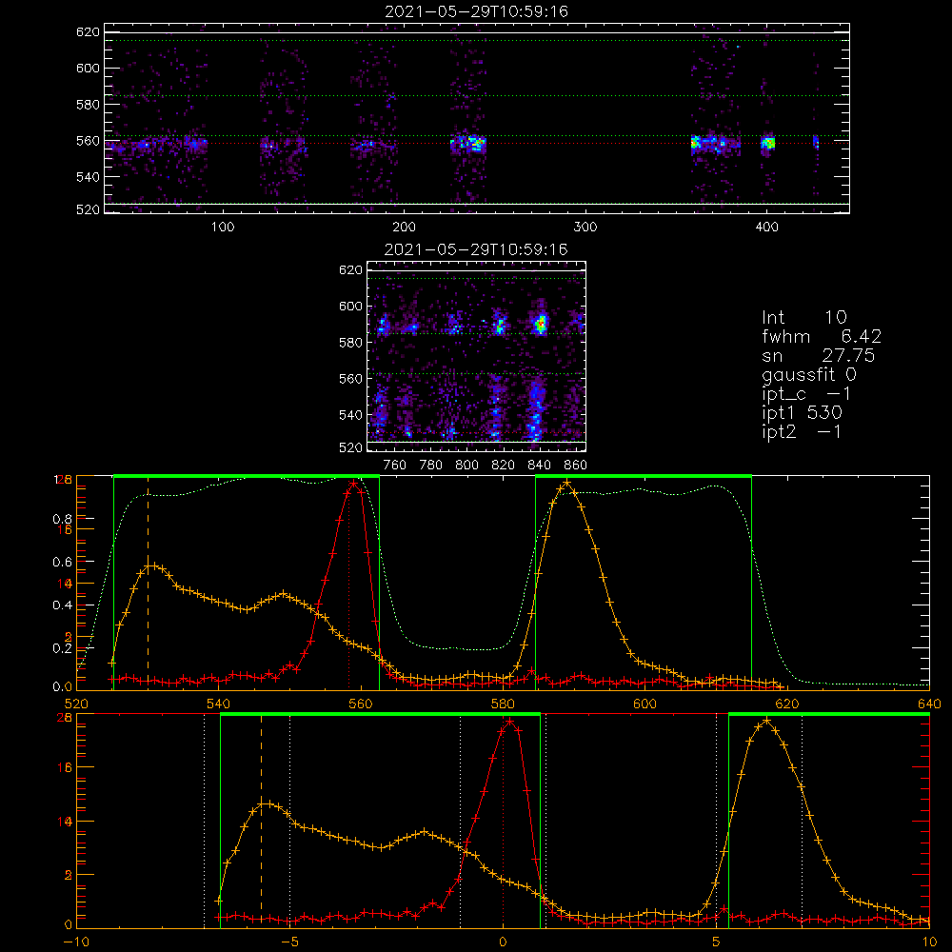Click the x-axis label 5 in bottom plot
Viewport: 952px width, 952px height.
click(x=717, y=942)
